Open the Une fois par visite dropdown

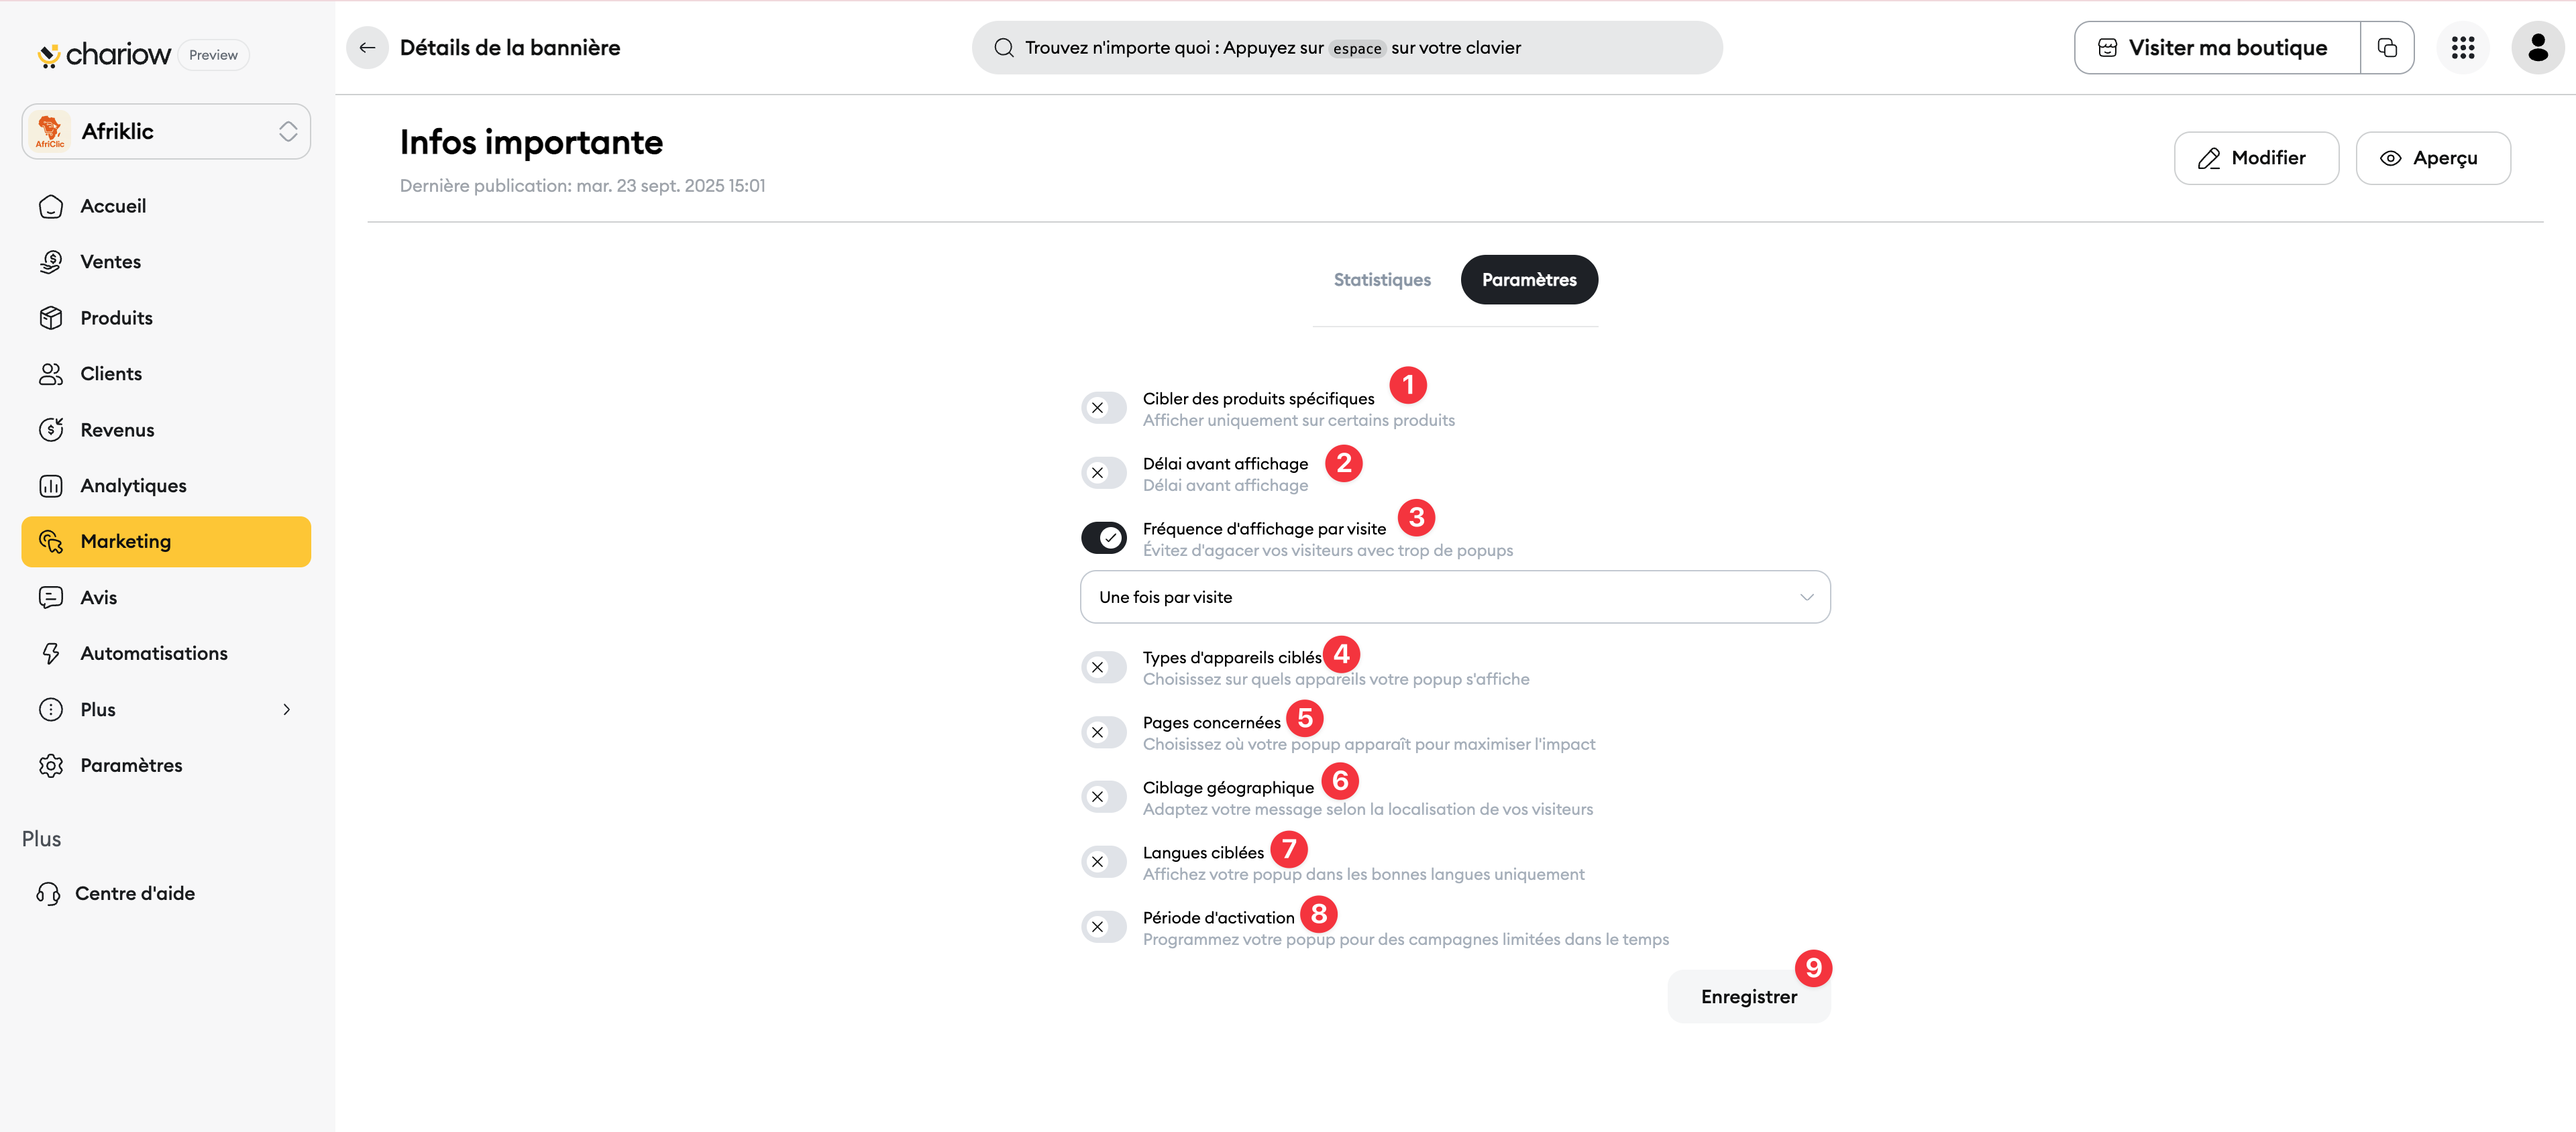click(1455, 597)
